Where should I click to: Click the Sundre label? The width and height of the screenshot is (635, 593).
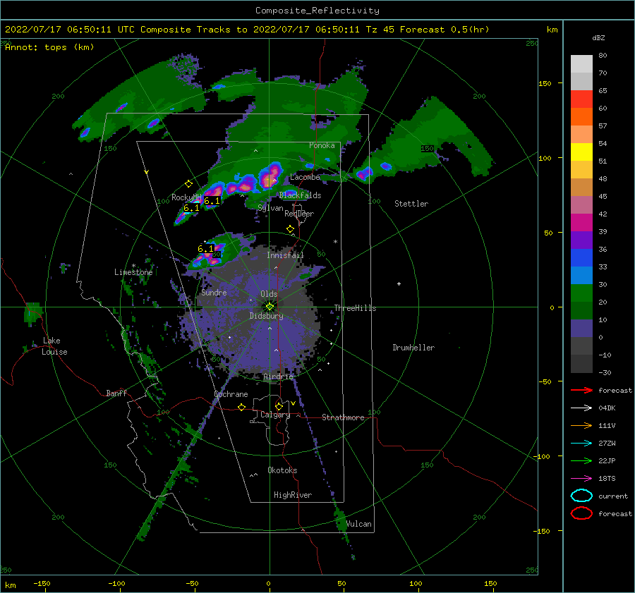(x=214, y=292)
